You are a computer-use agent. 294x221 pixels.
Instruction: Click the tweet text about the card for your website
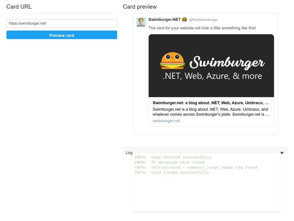[x=202, y=28]
